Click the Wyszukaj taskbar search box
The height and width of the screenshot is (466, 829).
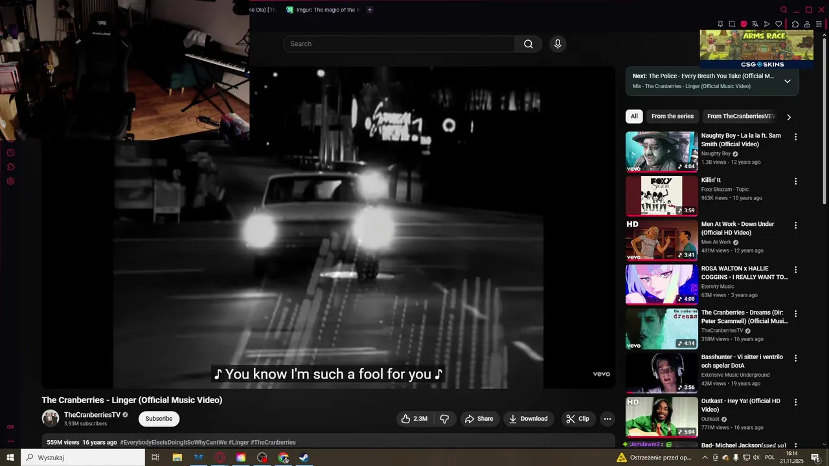click(83, 458)
